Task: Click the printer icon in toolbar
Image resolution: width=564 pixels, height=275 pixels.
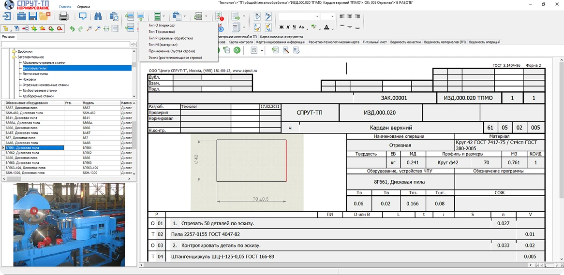Action: click(63, 16)
